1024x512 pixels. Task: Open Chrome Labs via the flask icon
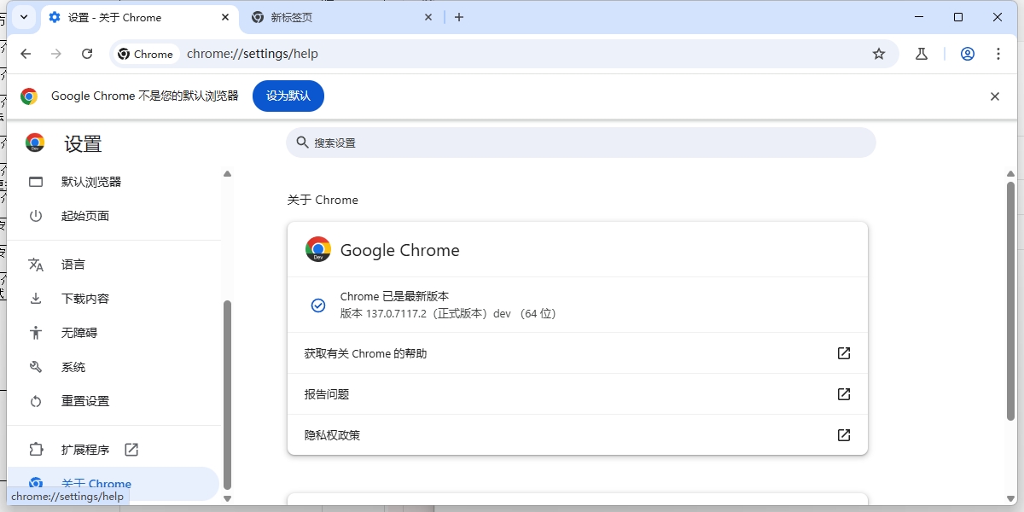pos(921,53)
